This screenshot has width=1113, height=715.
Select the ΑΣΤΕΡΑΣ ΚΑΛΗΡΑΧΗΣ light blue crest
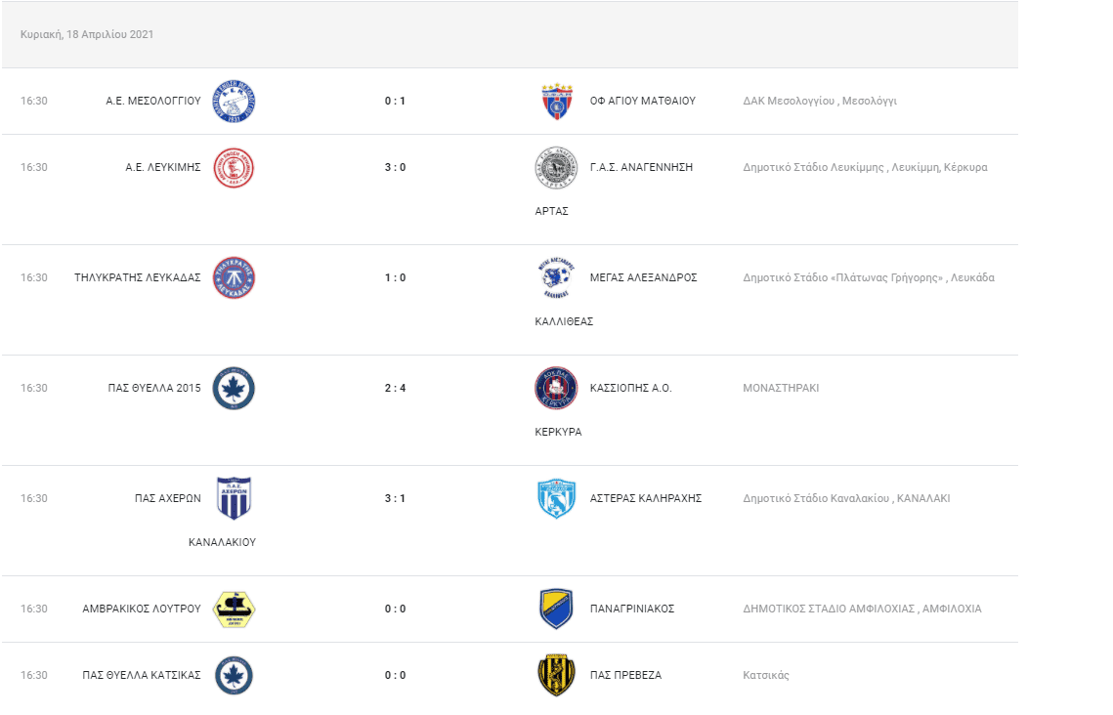(556, 499)
